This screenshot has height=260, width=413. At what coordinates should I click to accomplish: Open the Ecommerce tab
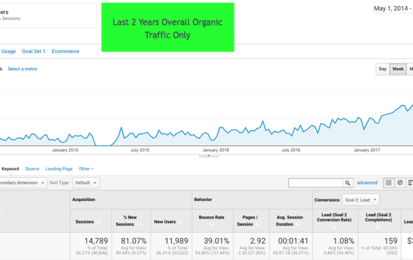(65, 51)
